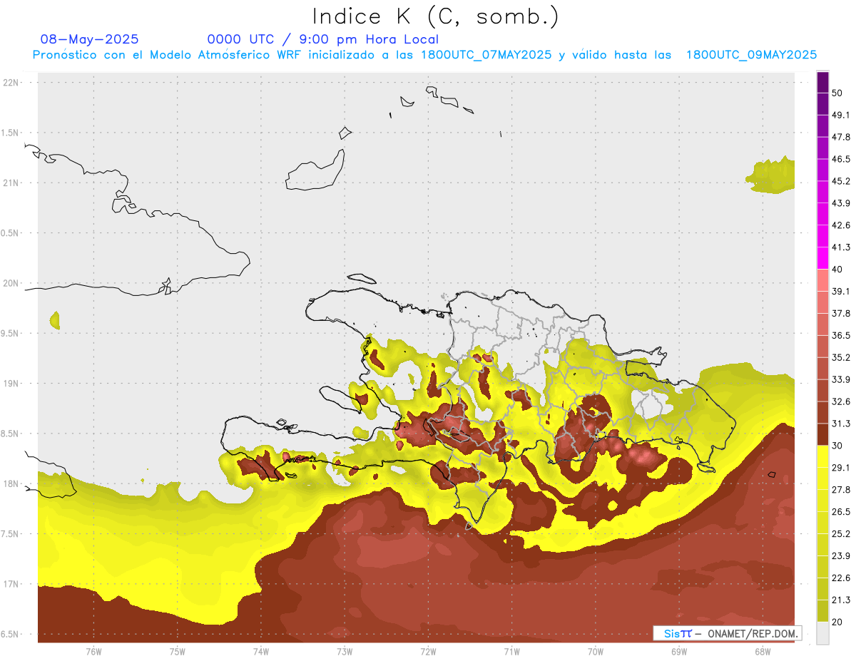Click the colorbar value "25.2"

click(x=841, y=534)
